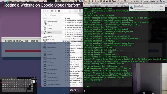This screenshot has height=94, width=167.
Task: Open the Notification Center icon in menu bar
Action: point(164,1)
